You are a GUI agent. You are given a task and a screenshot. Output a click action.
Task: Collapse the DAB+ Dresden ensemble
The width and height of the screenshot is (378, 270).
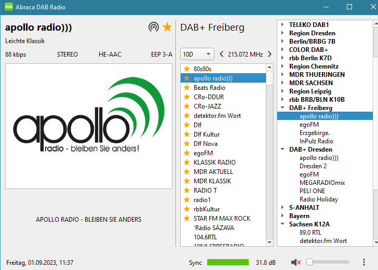pyautogui.click(x=282, y=150)
